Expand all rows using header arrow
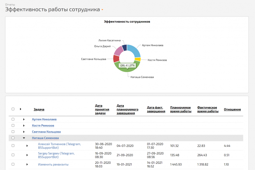255x170 pixels. click(x=20, y=109)
